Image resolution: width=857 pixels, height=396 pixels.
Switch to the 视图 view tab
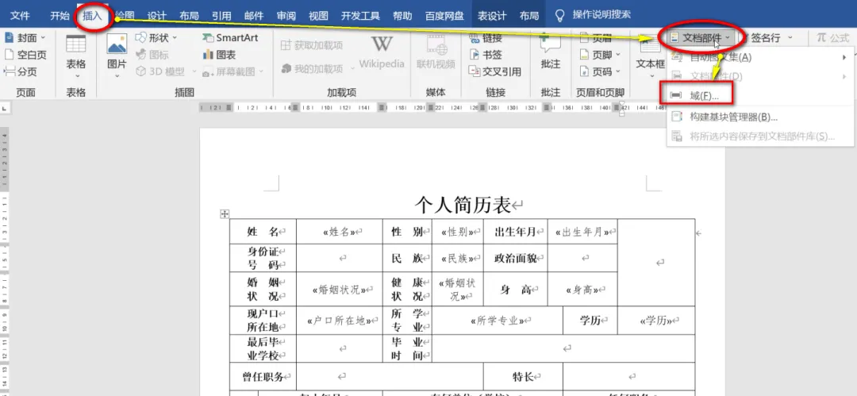[x=319, y=15]
